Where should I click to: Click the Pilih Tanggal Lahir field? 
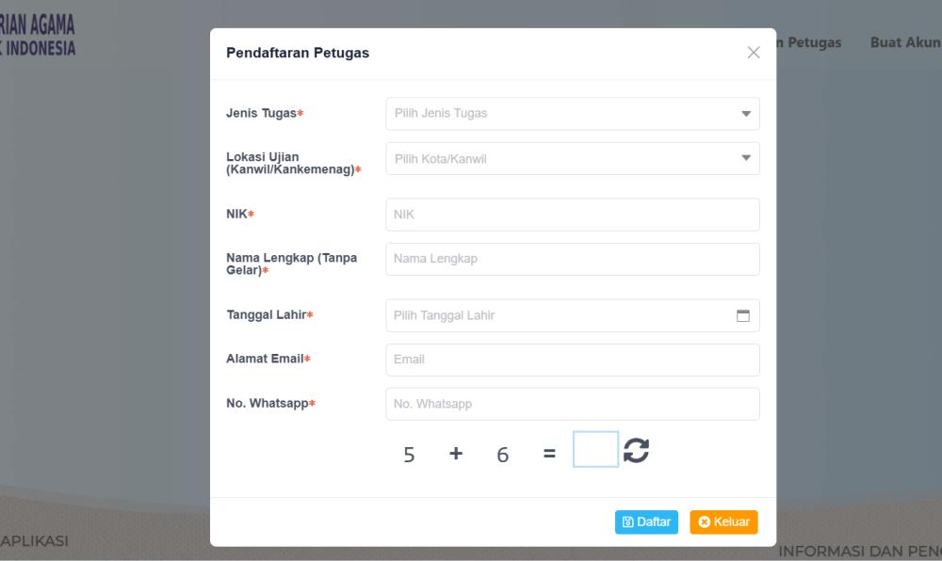pyautogui.click(x=573, y=315)
